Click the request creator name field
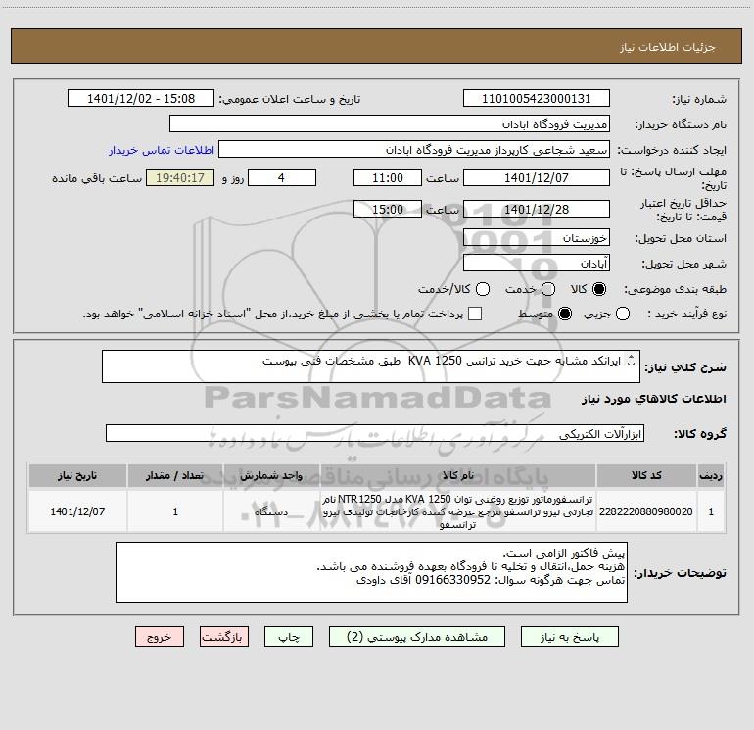 coord(414,149)
